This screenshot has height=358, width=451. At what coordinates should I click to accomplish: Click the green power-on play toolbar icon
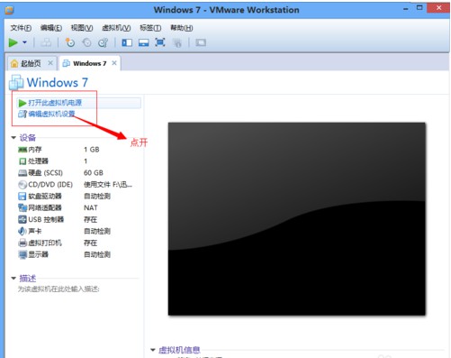(x=13, y=42)
